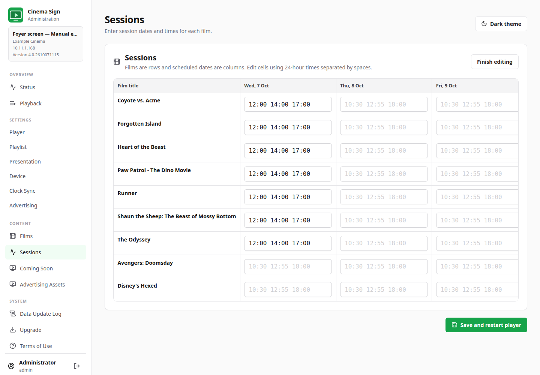Screen dimensions: 540x375
Task: Click Save and restart player
Action: 486,325
